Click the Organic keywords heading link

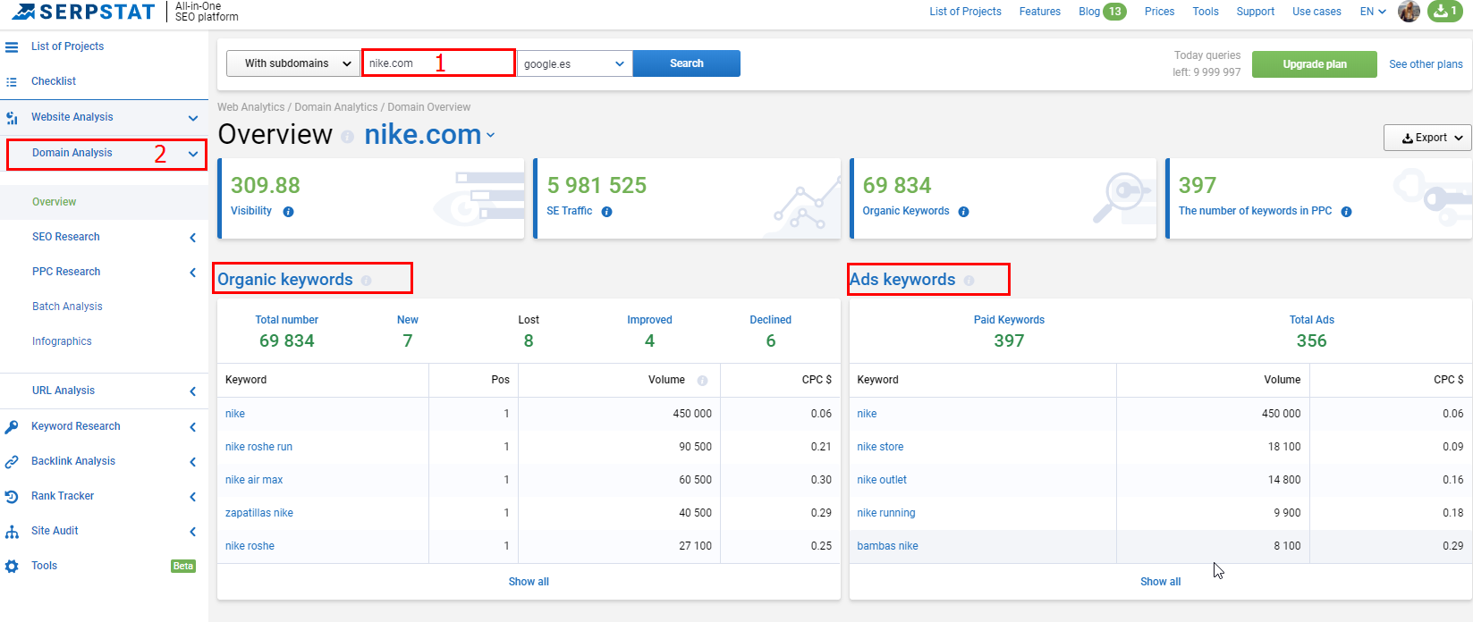(x=285, y=280)
